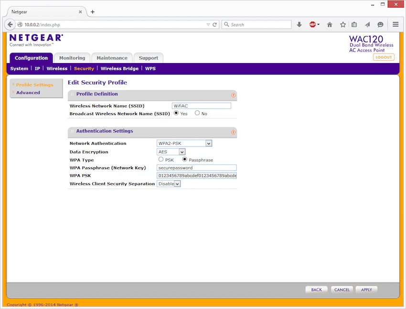Image resolution: width=406 pixels, height=309 pixels.
Task: Open the Data Encryption dropdown
Action: tap(171, 152)
